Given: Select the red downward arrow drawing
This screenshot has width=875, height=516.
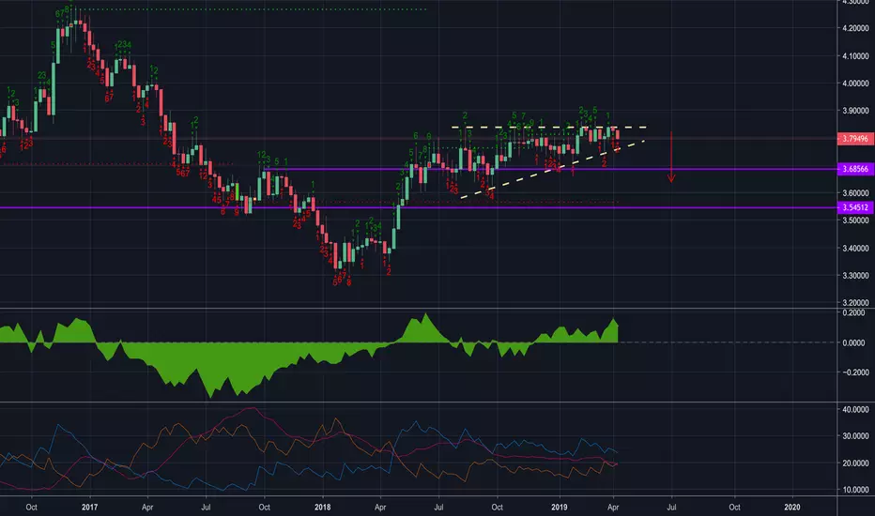Looking at the screenshot, I should pyautogui.click(x=671, y=158).
